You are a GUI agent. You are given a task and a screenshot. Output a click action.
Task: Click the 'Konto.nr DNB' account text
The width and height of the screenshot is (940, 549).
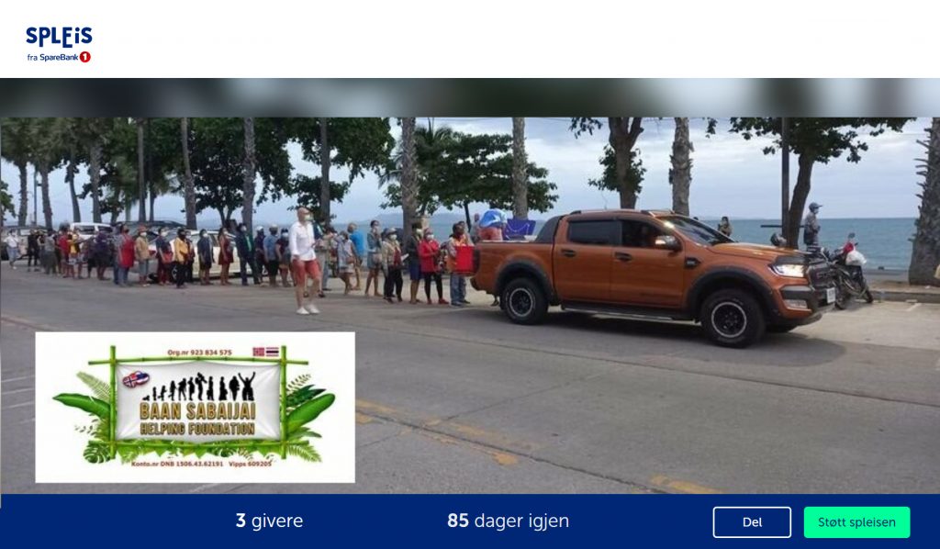[177, 464]
